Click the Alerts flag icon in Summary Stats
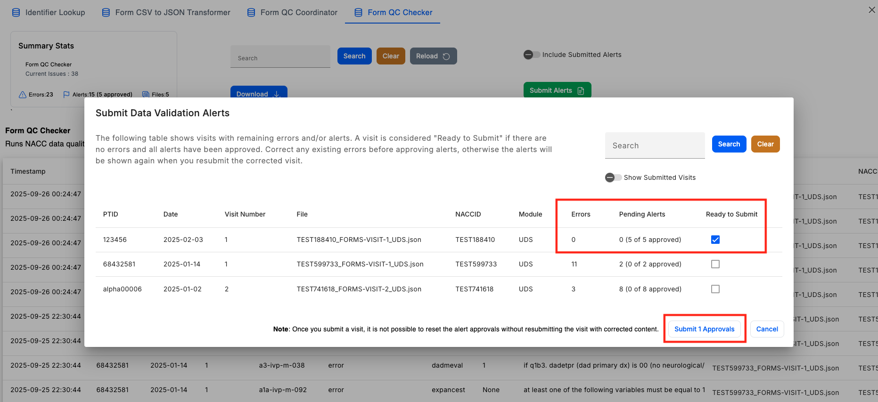The height and width of the screenshot is (402, 878). (66, 95)
